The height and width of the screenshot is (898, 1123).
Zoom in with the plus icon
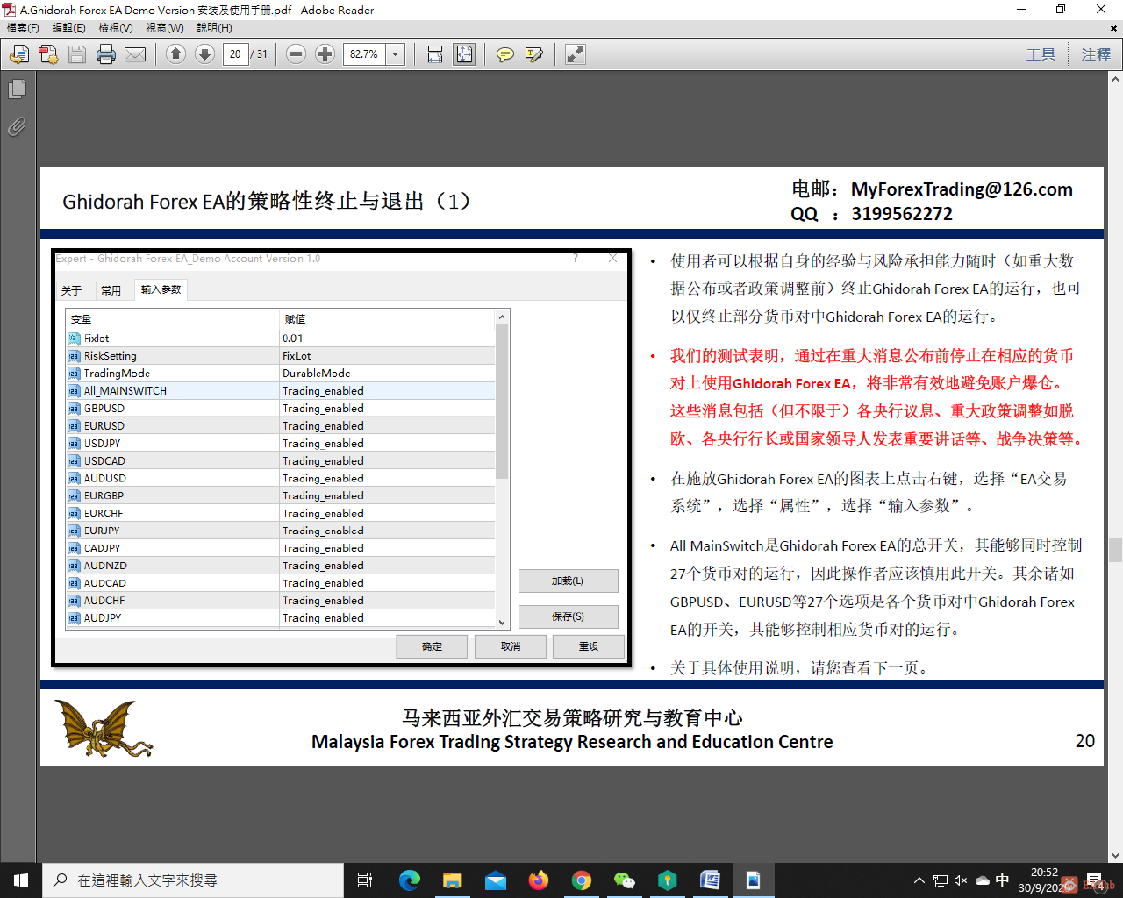coord(325,54)
